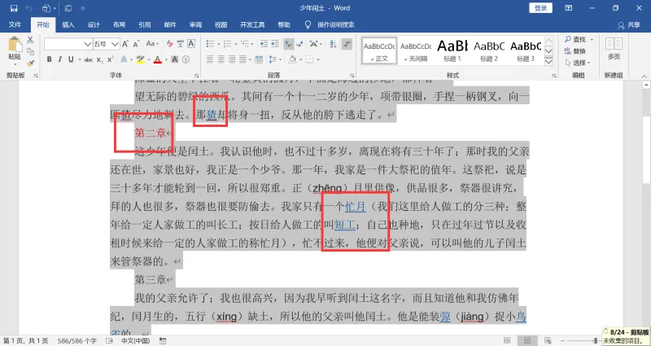Select the Format Painter brush icon
The image size is (651, 346).
click(30, 64)
